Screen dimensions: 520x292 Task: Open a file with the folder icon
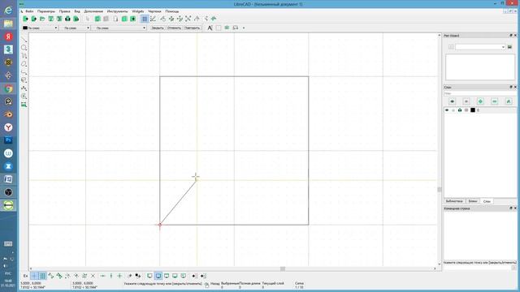click(x=42, y=19)
